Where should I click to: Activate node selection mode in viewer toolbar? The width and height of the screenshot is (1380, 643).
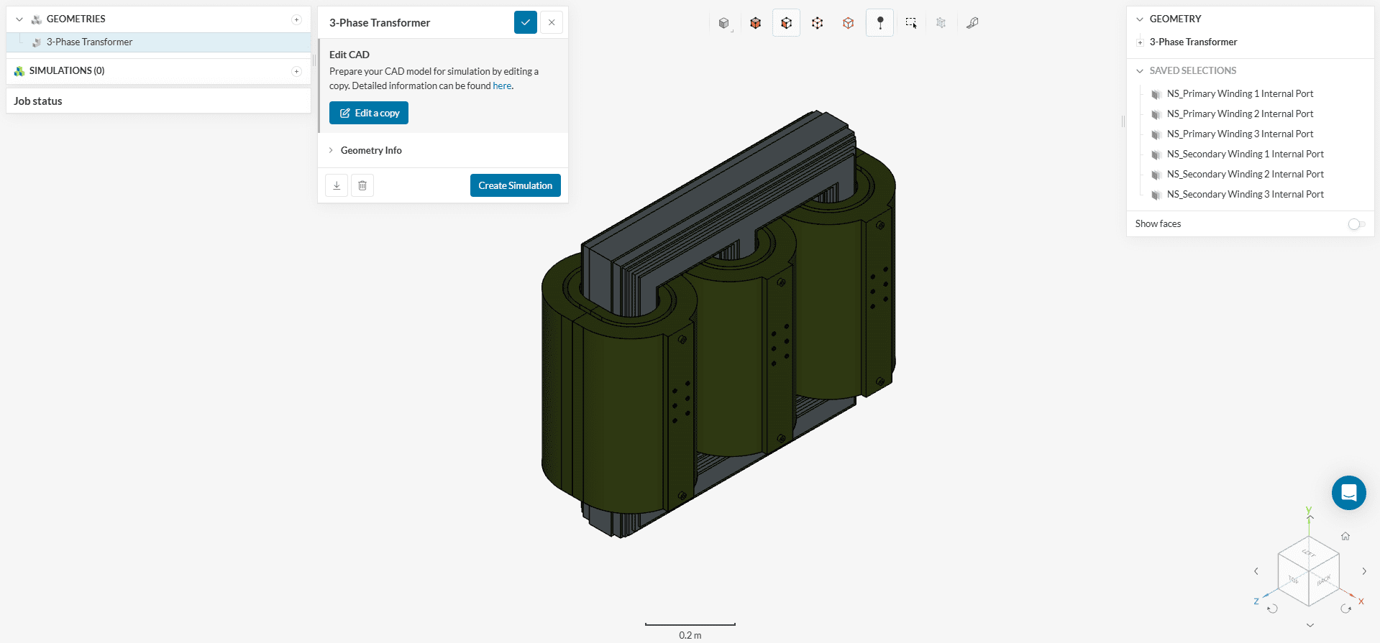click(x=849, y=23)
